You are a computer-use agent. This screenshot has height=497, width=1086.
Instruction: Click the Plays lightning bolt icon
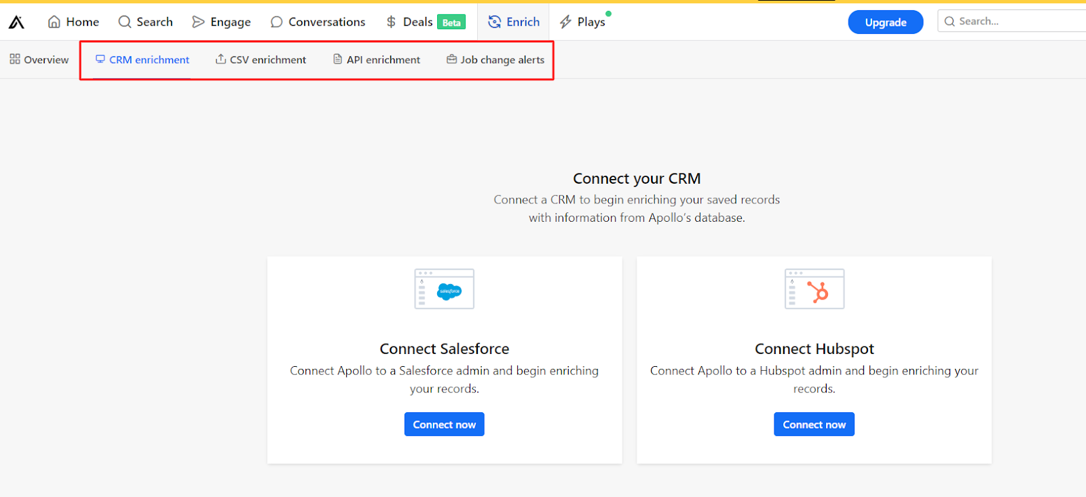(565, 22)
